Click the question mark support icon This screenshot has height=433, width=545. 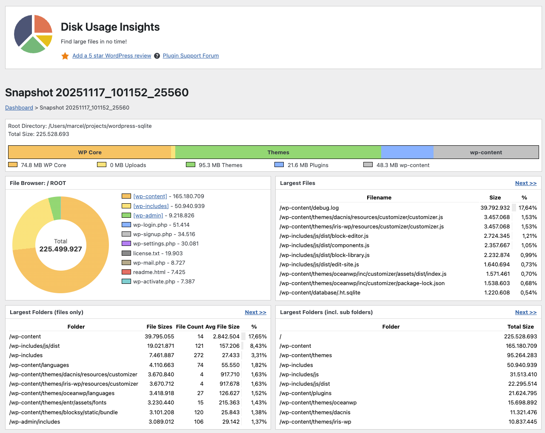click(x=157, y=56)
